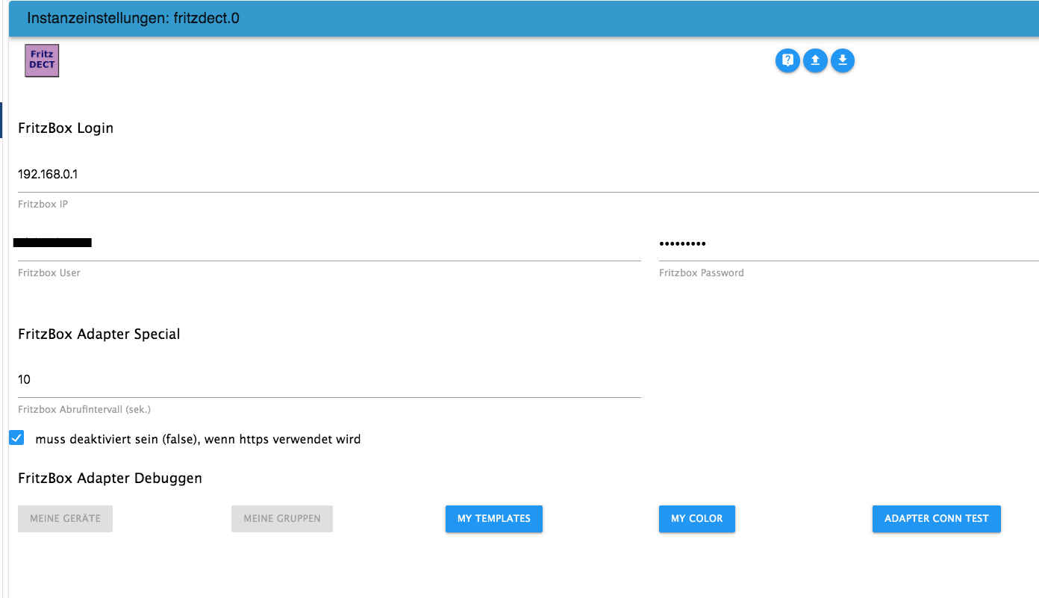Open the help icon button
Image resolution: width=1039 pixels, height=598 pixels.
(x=787, y=60)
